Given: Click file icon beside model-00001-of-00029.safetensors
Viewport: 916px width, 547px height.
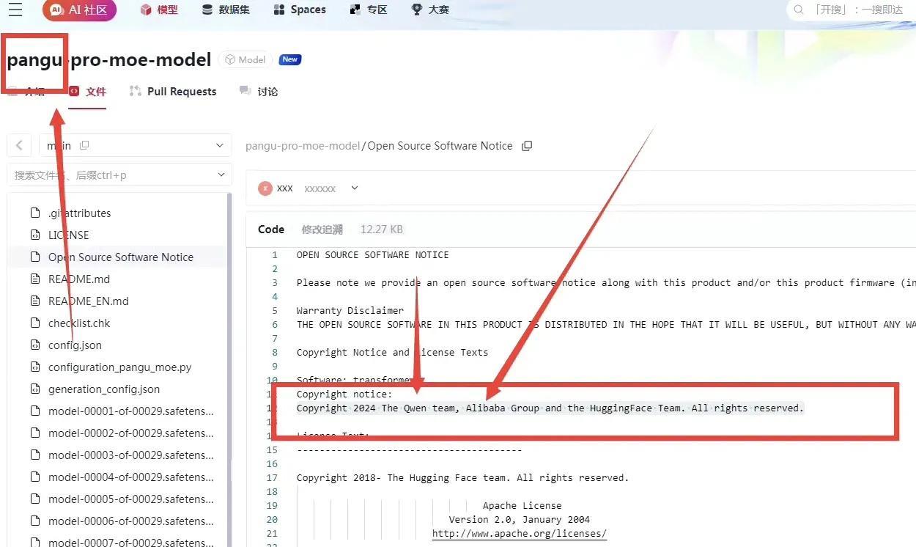Looking at the screenshot, I should [34, 411].
